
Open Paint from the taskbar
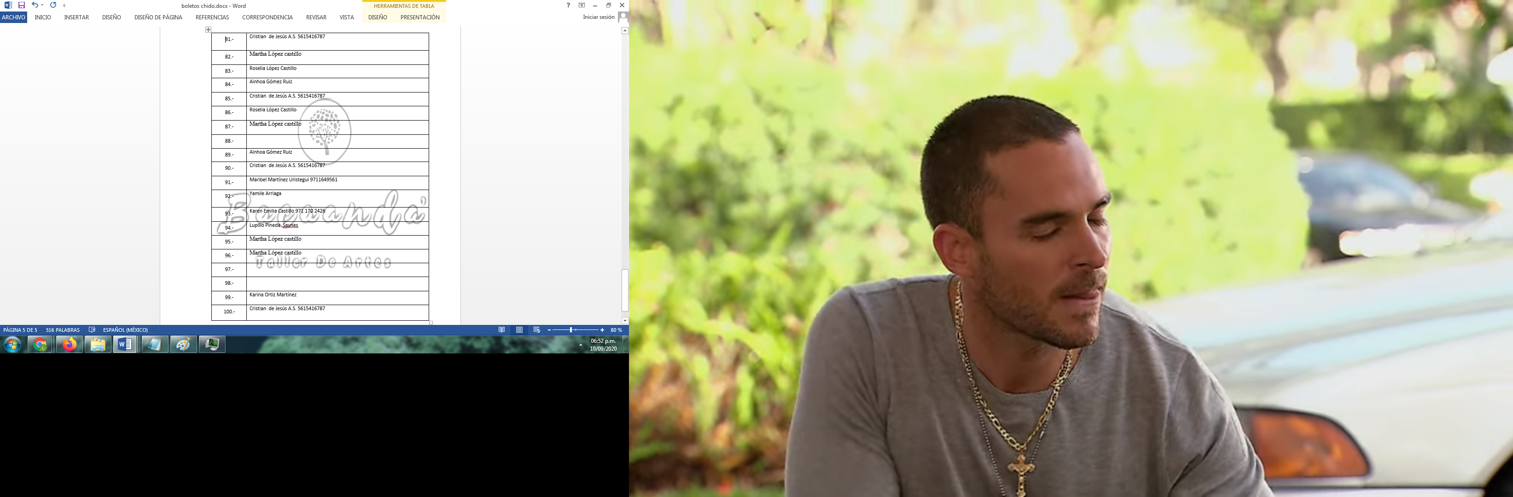(x=183, y=344)
